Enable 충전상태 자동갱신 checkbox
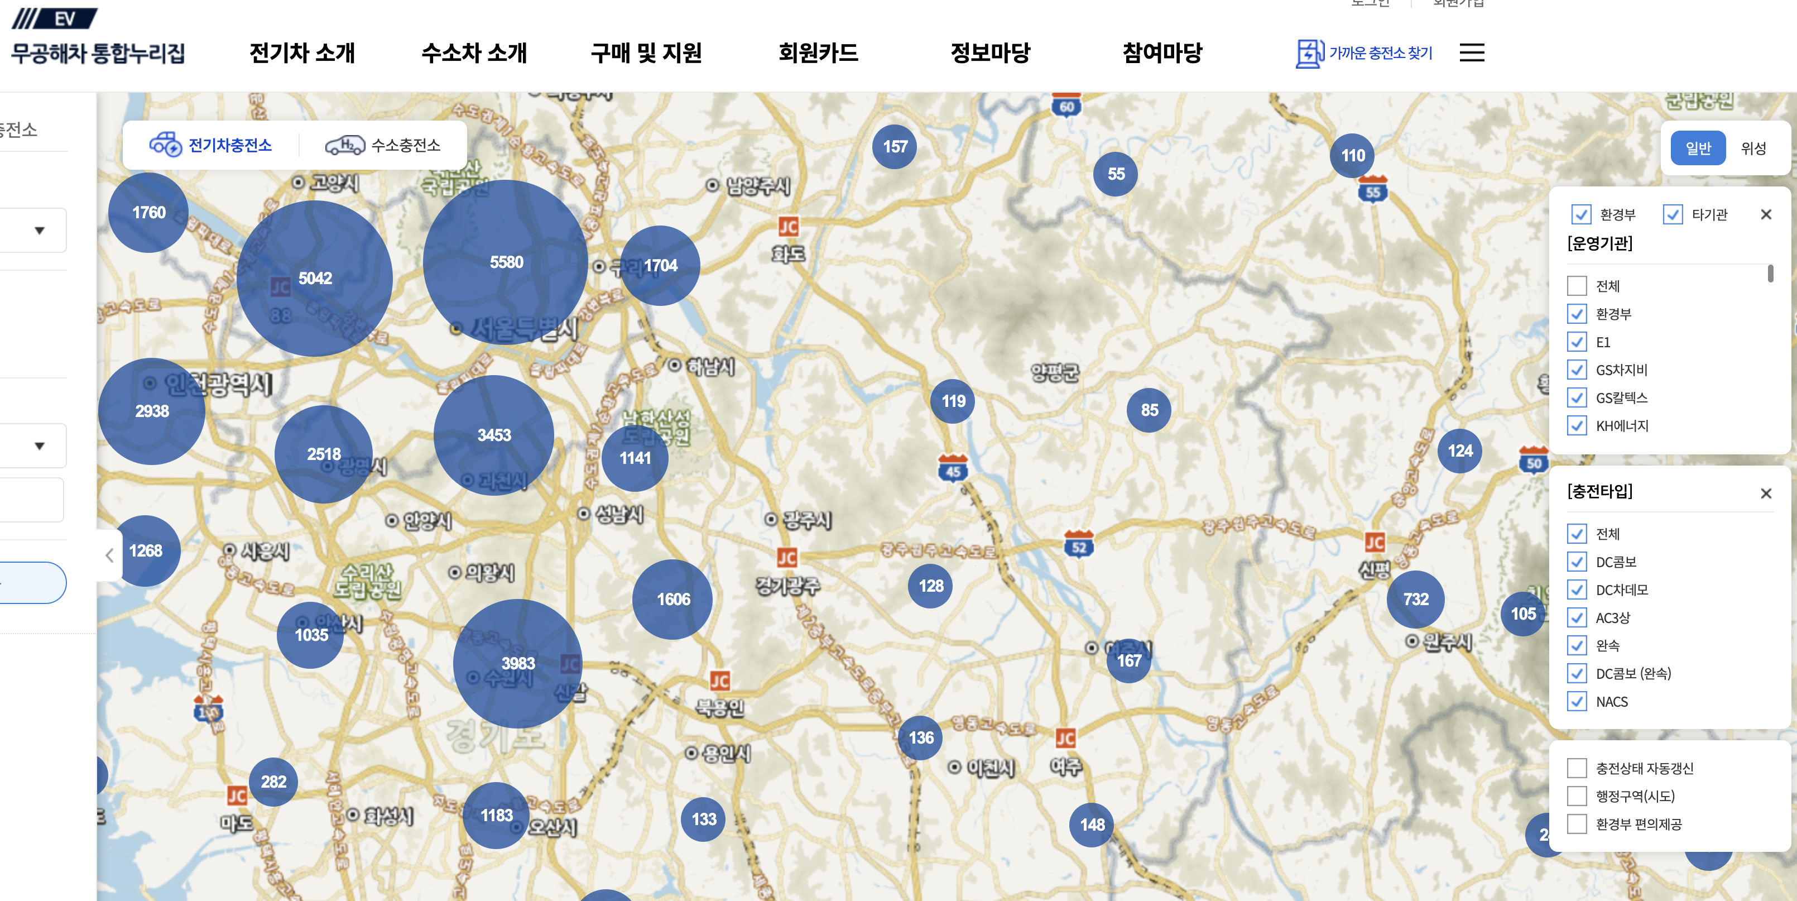 click(1577, 768)
